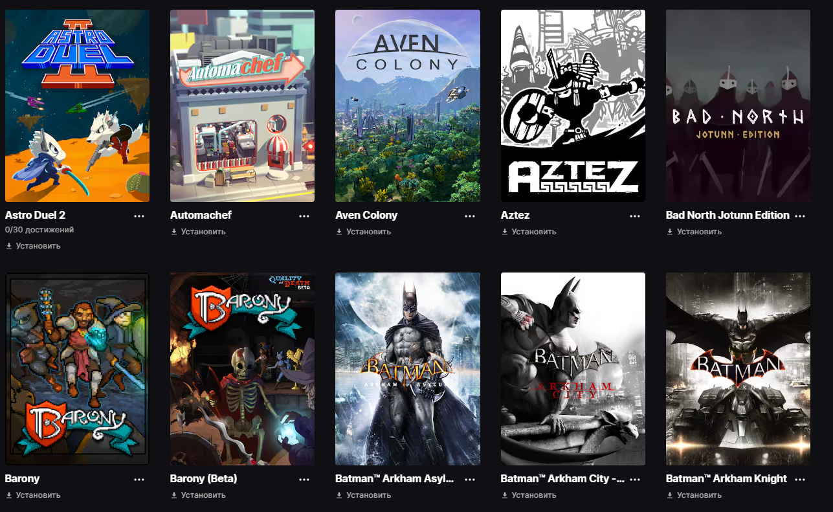This screenshot has width=833, height=512.
Task: Open the three-dot menu for Batman Arkham Asylum
Action: (x=470, y=480)
